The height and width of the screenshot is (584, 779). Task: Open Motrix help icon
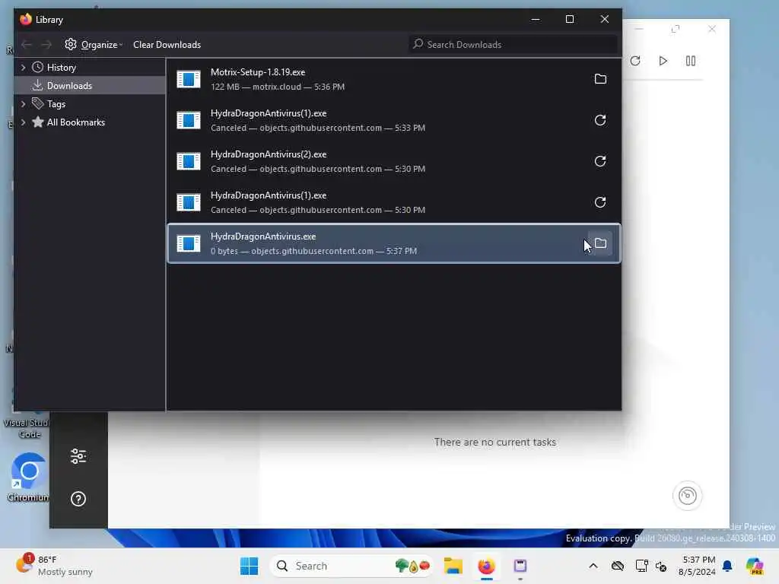point(78,499)
